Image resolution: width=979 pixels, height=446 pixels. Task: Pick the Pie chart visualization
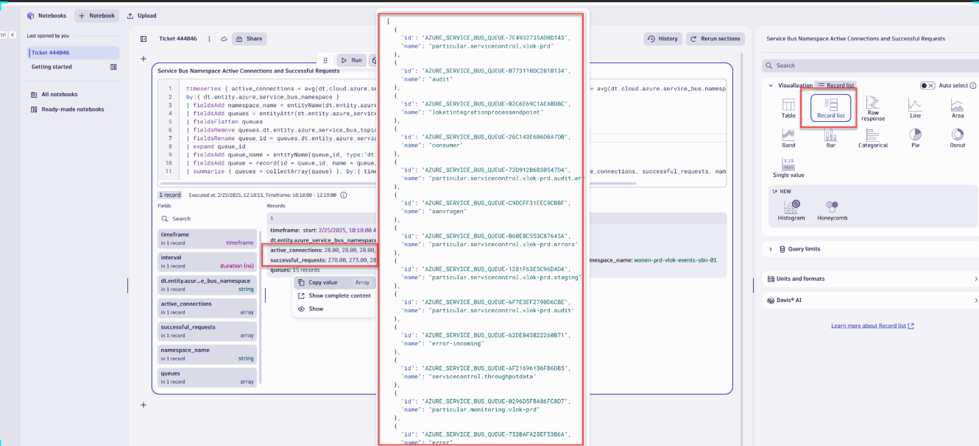point(915,137)
